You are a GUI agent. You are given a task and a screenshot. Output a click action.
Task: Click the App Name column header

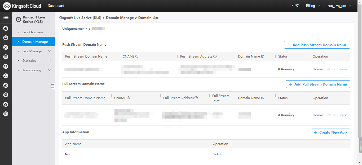point(73,144)
